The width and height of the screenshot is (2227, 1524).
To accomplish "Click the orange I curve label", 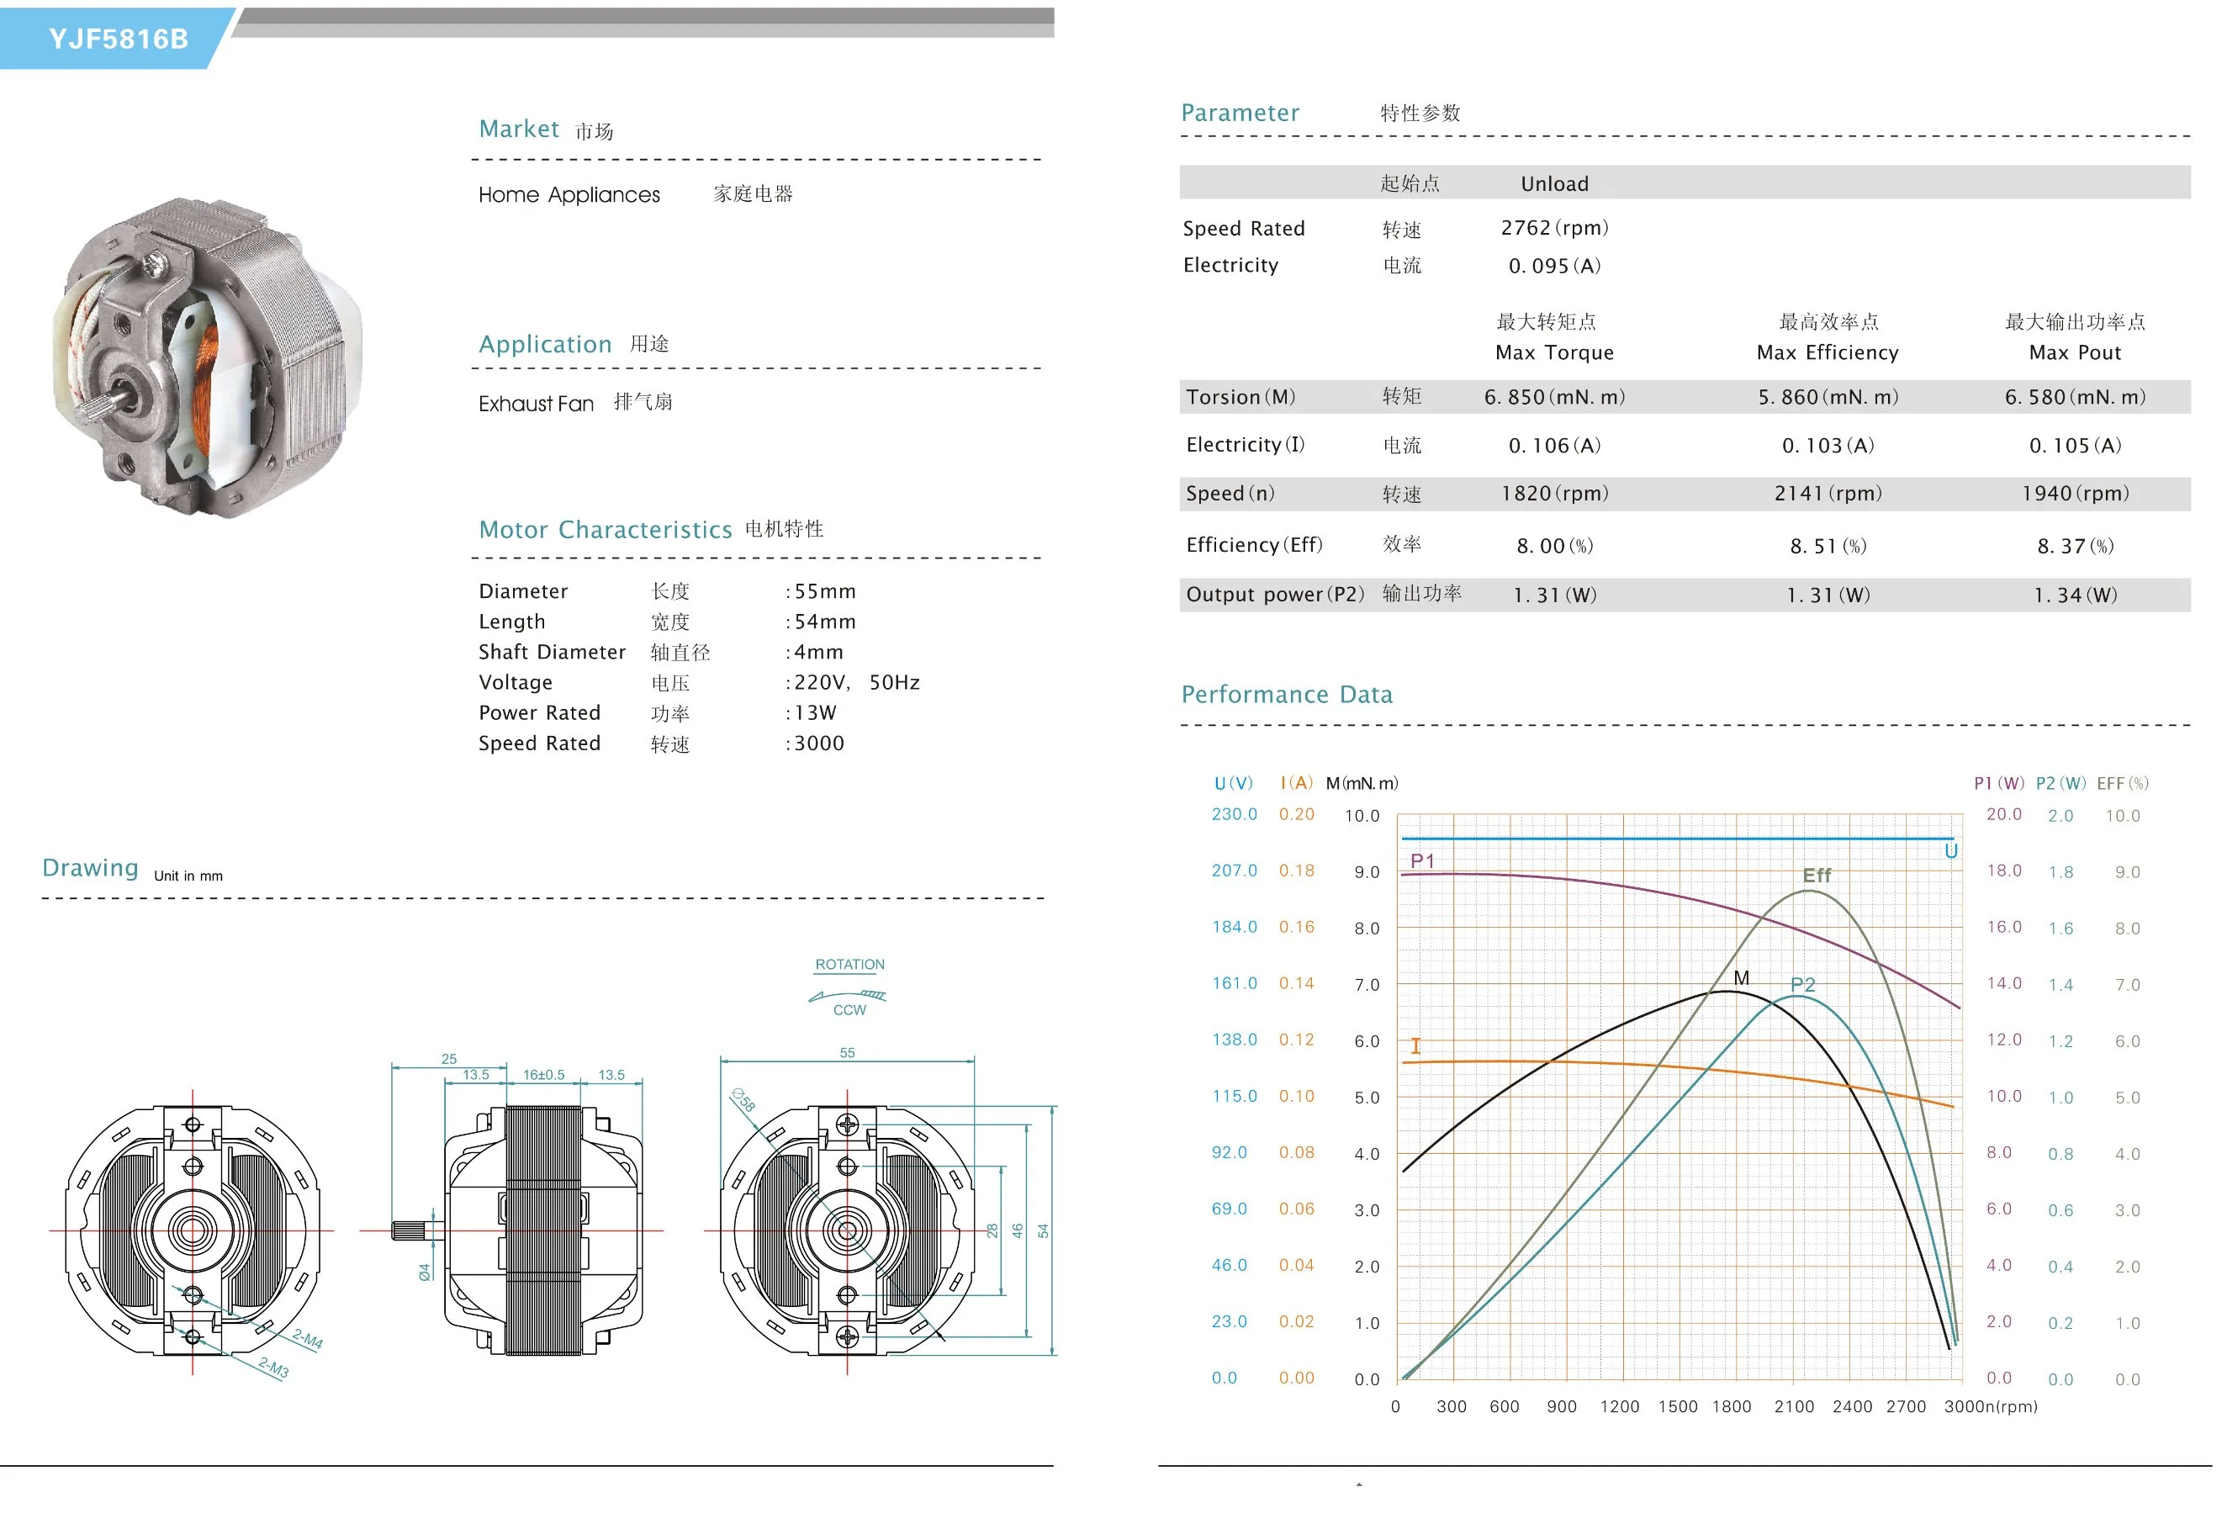I will tap(1415, 1046).
